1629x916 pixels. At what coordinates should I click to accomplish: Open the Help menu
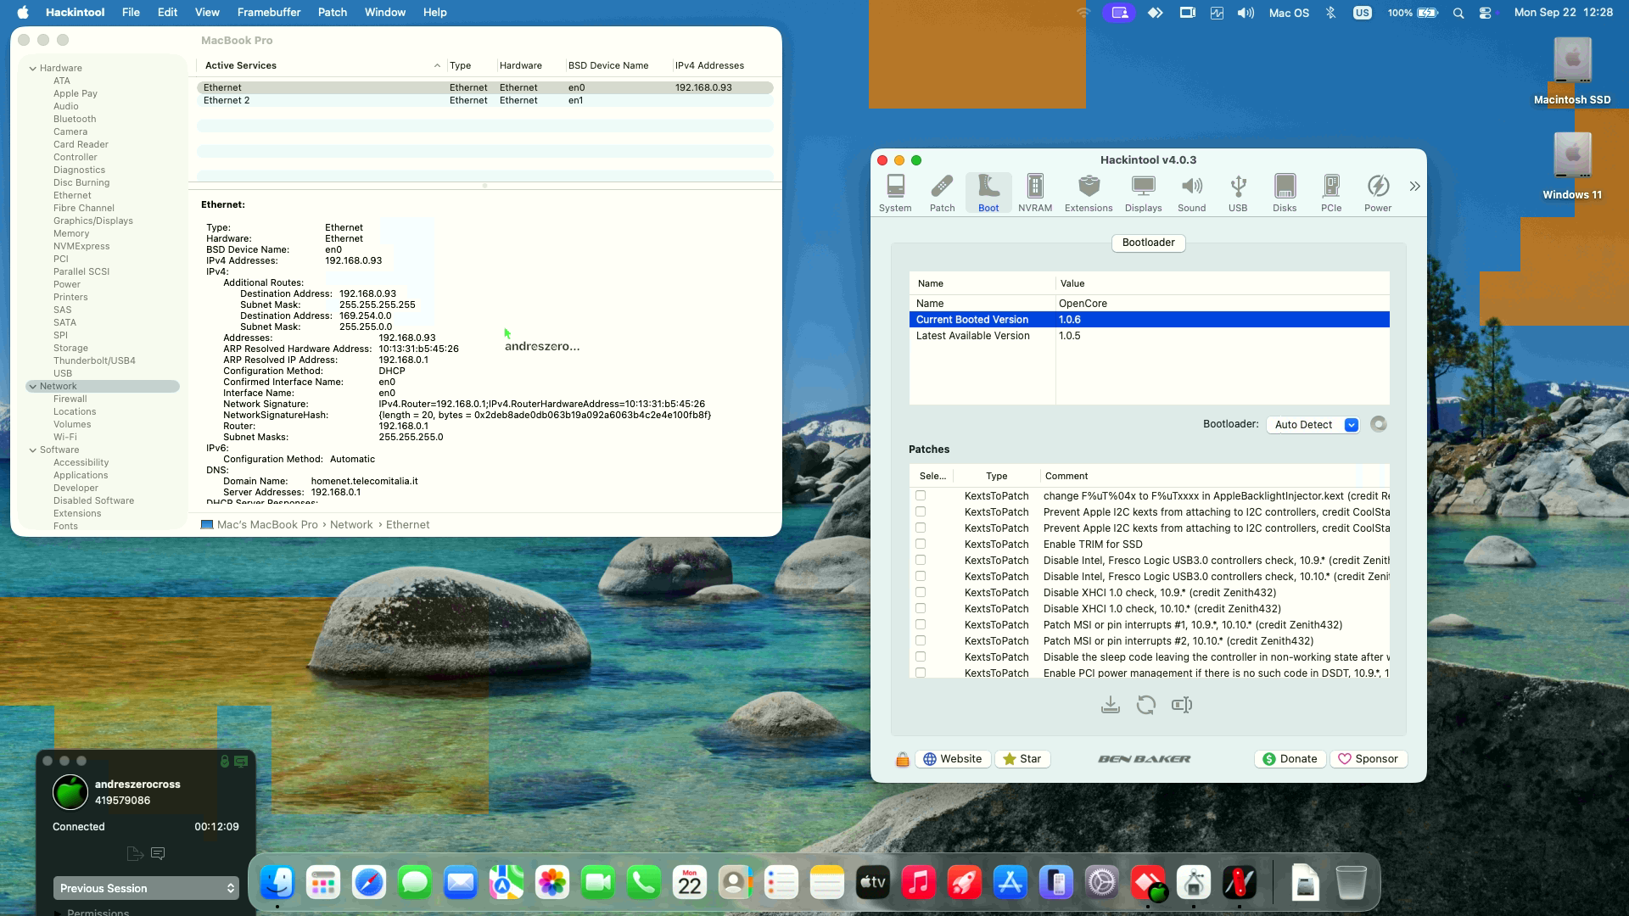(434, 13)
